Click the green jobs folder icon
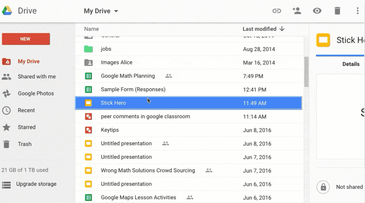The width and height of the screenshot is (365, 203). [x=88, y=49]
